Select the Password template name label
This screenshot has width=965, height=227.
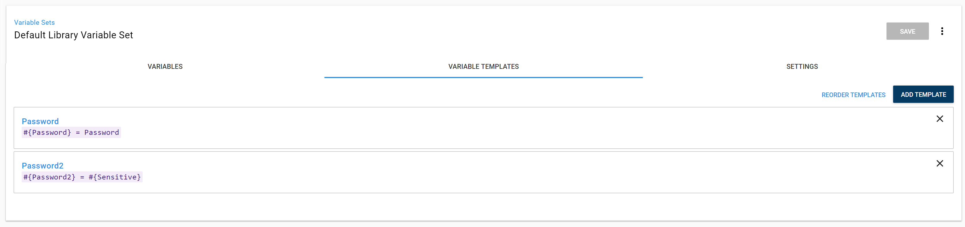40,121
